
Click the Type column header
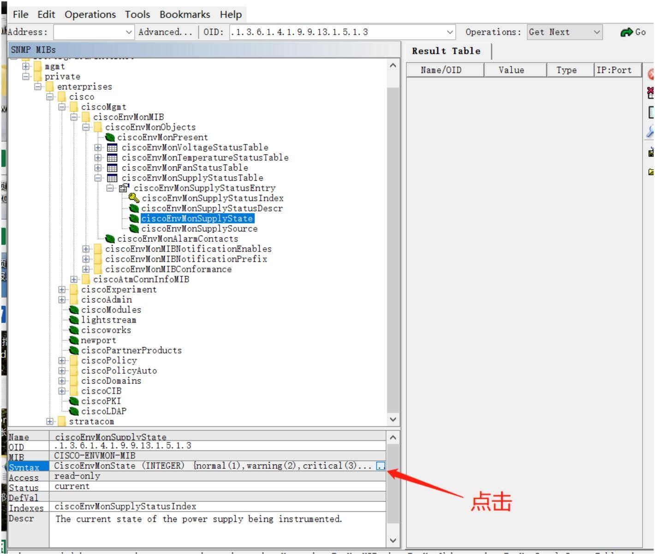point(570,70)
